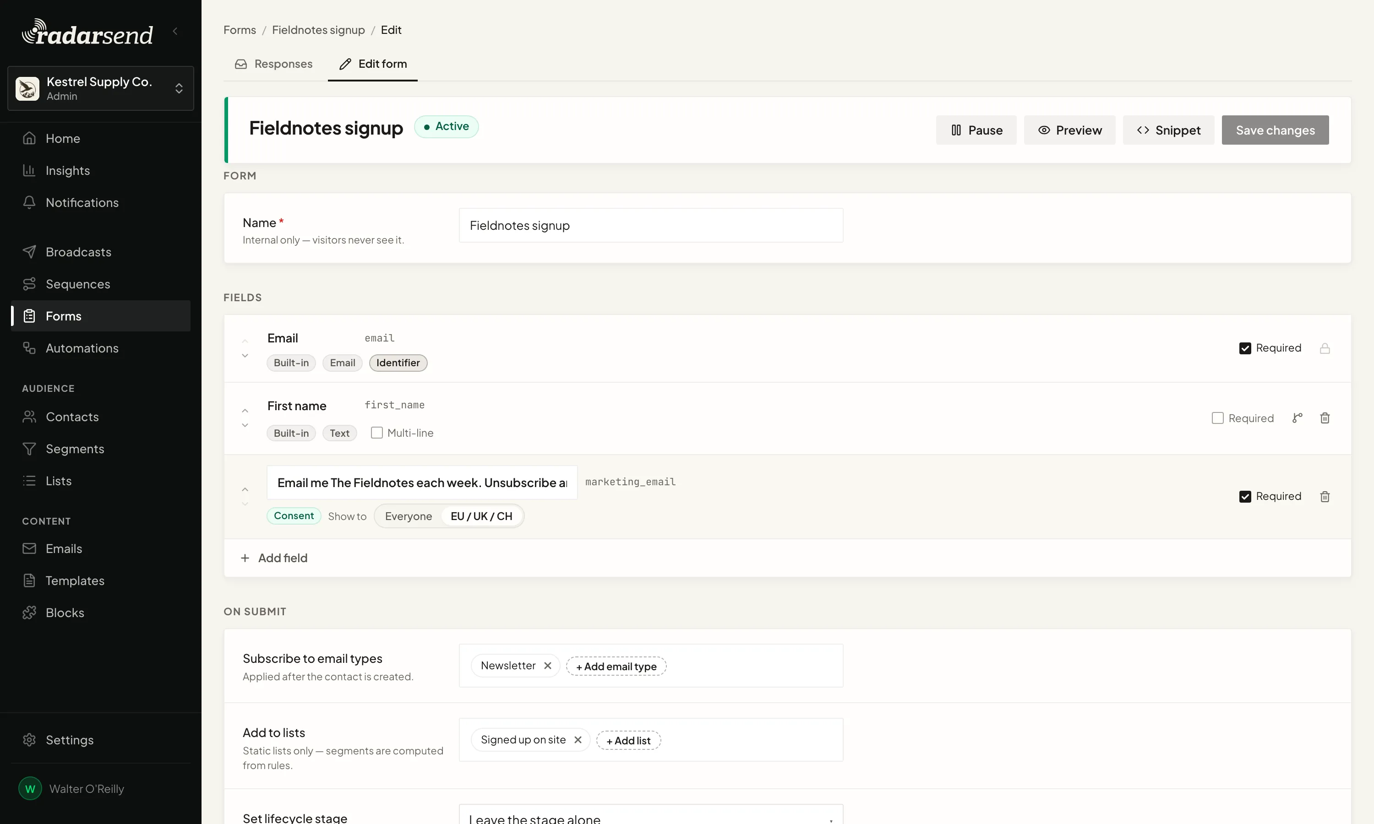Open Insights from the sidebar
1374x824 pixels.
click(x=100, y=170)
